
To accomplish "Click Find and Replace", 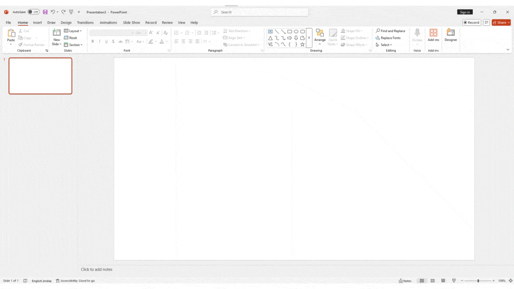I will pyautogui.click(x=390, y=31).
